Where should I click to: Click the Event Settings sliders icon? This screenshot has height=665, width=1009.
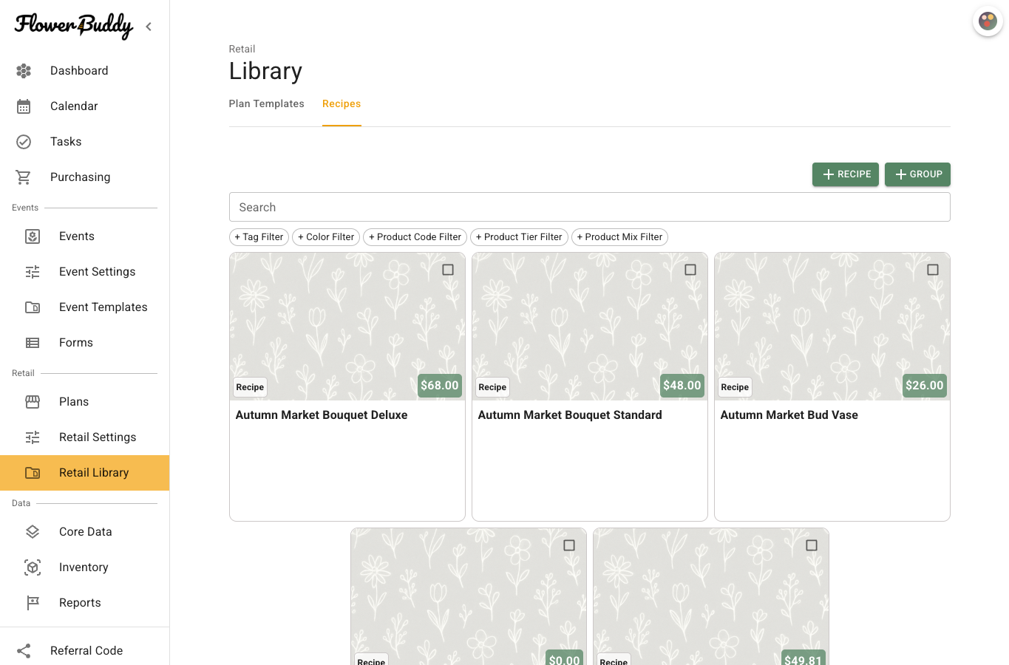pyautogui.click(x=33, y=272)
